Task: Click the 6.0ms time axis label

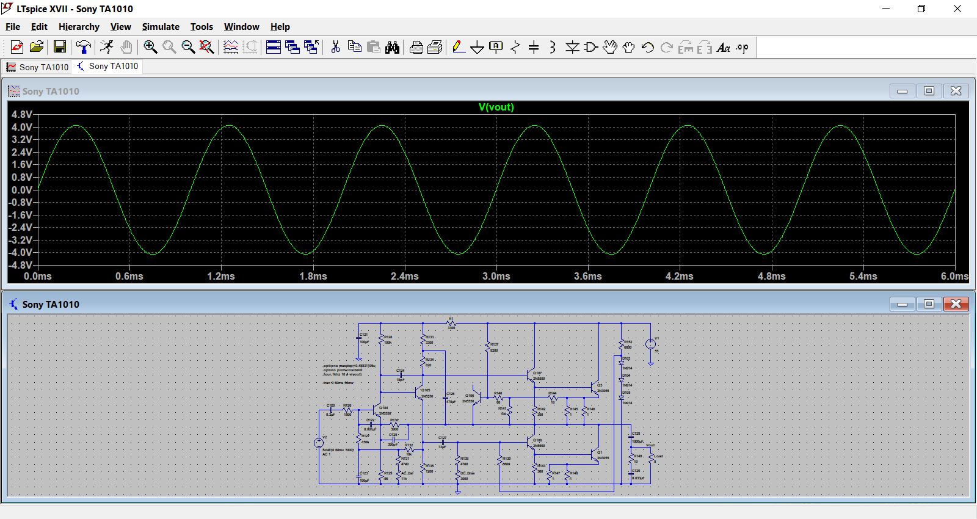Action: pyautogui.click(x=954, y=276)
